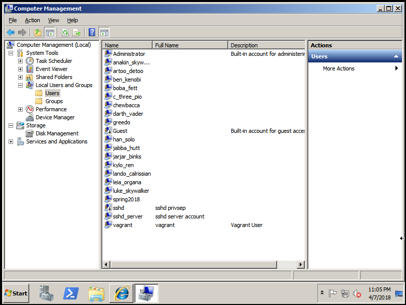406x305 pixels.
Task: Select the spring2018 user
Action: coord(126,199)
